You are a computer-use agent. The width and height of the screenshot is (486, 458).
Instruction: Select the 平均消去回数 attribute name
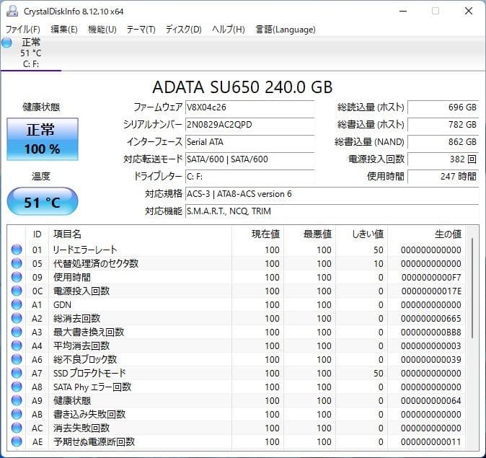click(x=81, y=345)
